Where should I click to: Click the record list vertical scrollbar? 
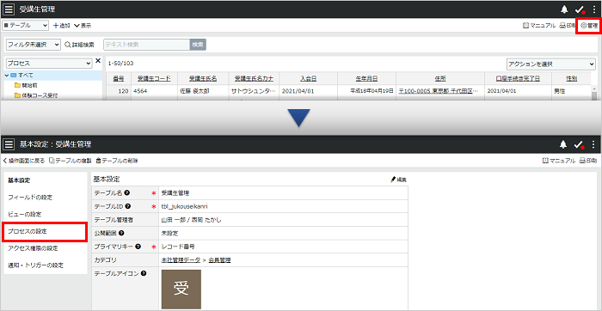[594, 93]
